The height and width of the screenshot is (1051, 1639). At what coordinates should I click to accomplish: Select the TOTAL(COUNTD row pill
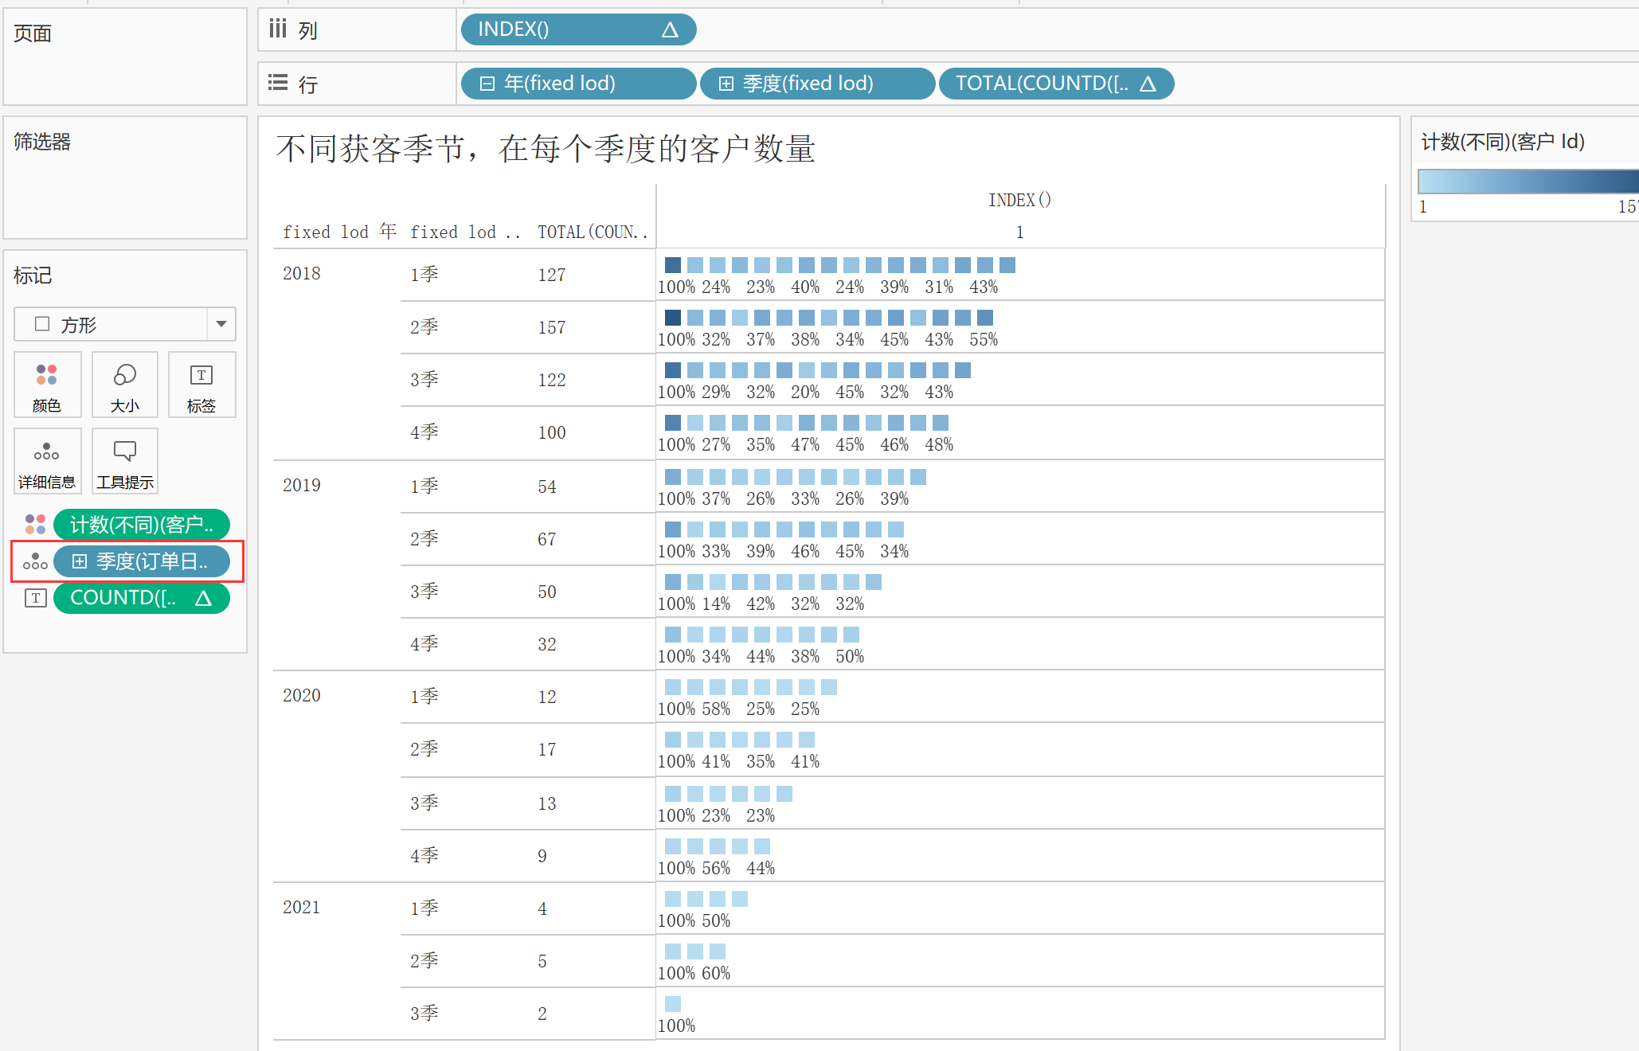pos(1054,84)
